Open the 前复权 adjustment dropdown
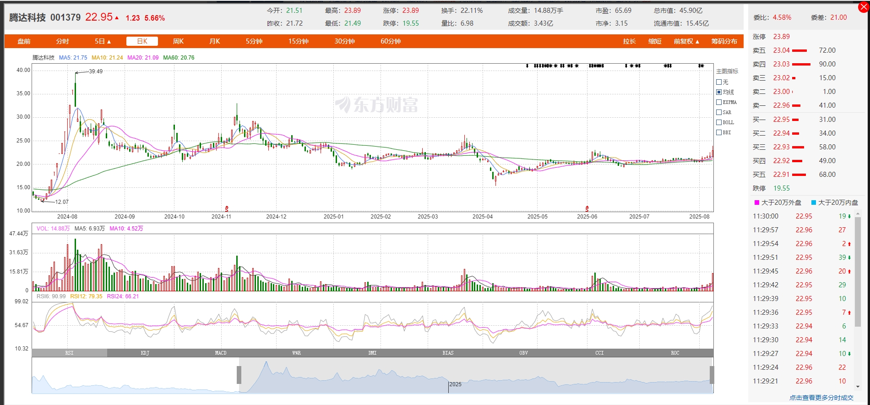 (686, 41)
